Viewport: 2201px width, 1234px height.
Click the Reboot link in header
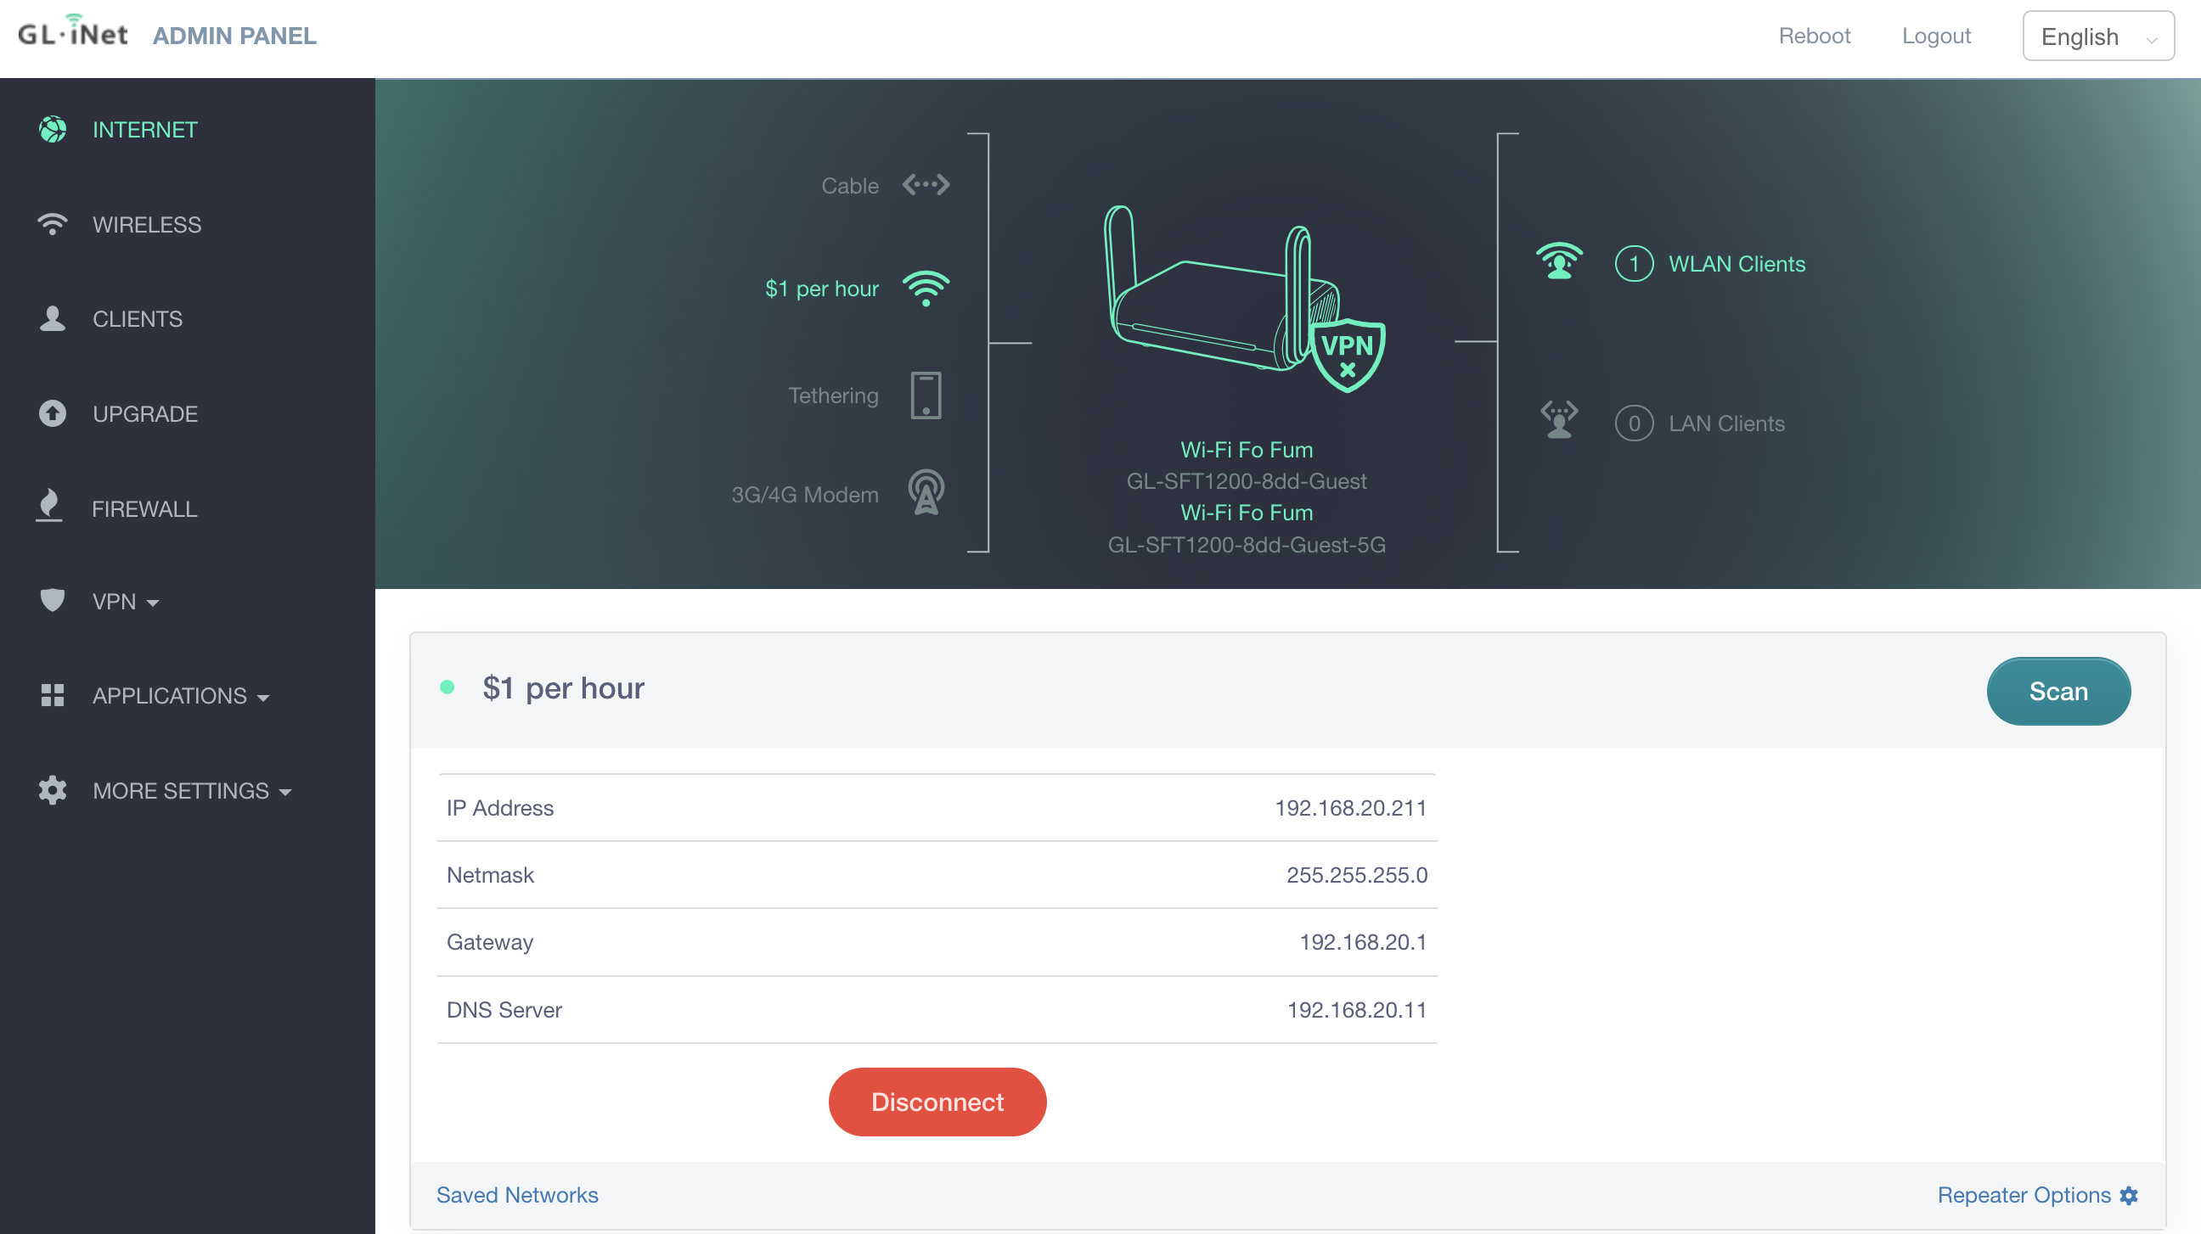1813,36
